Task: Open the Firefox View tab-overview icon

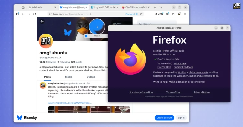Action: [23, 7]
